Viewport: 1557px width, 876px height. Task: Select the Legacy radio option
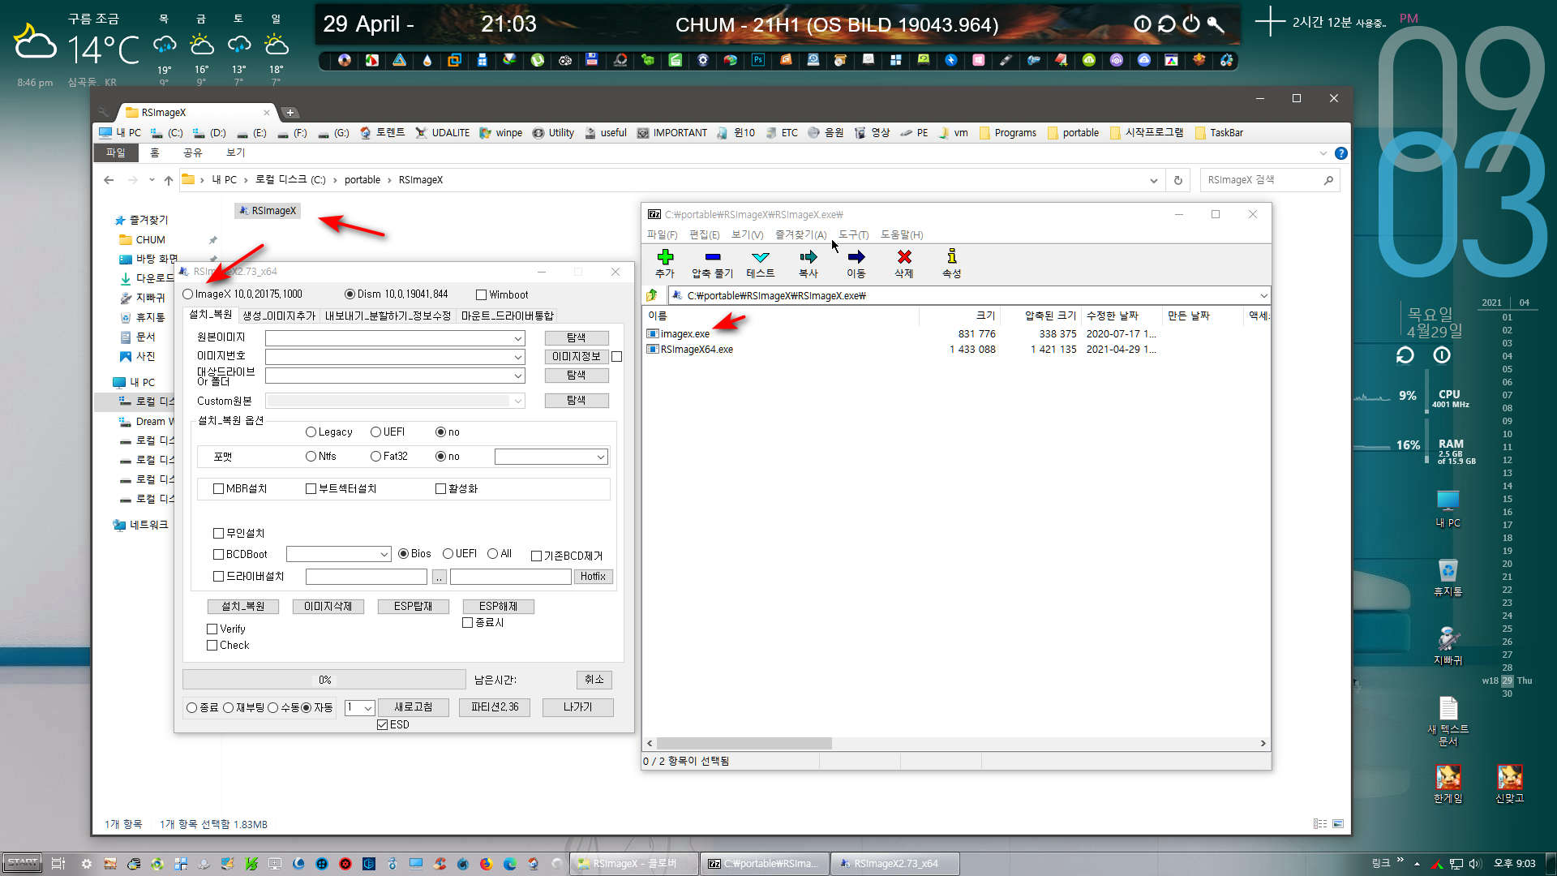(311, 432)
